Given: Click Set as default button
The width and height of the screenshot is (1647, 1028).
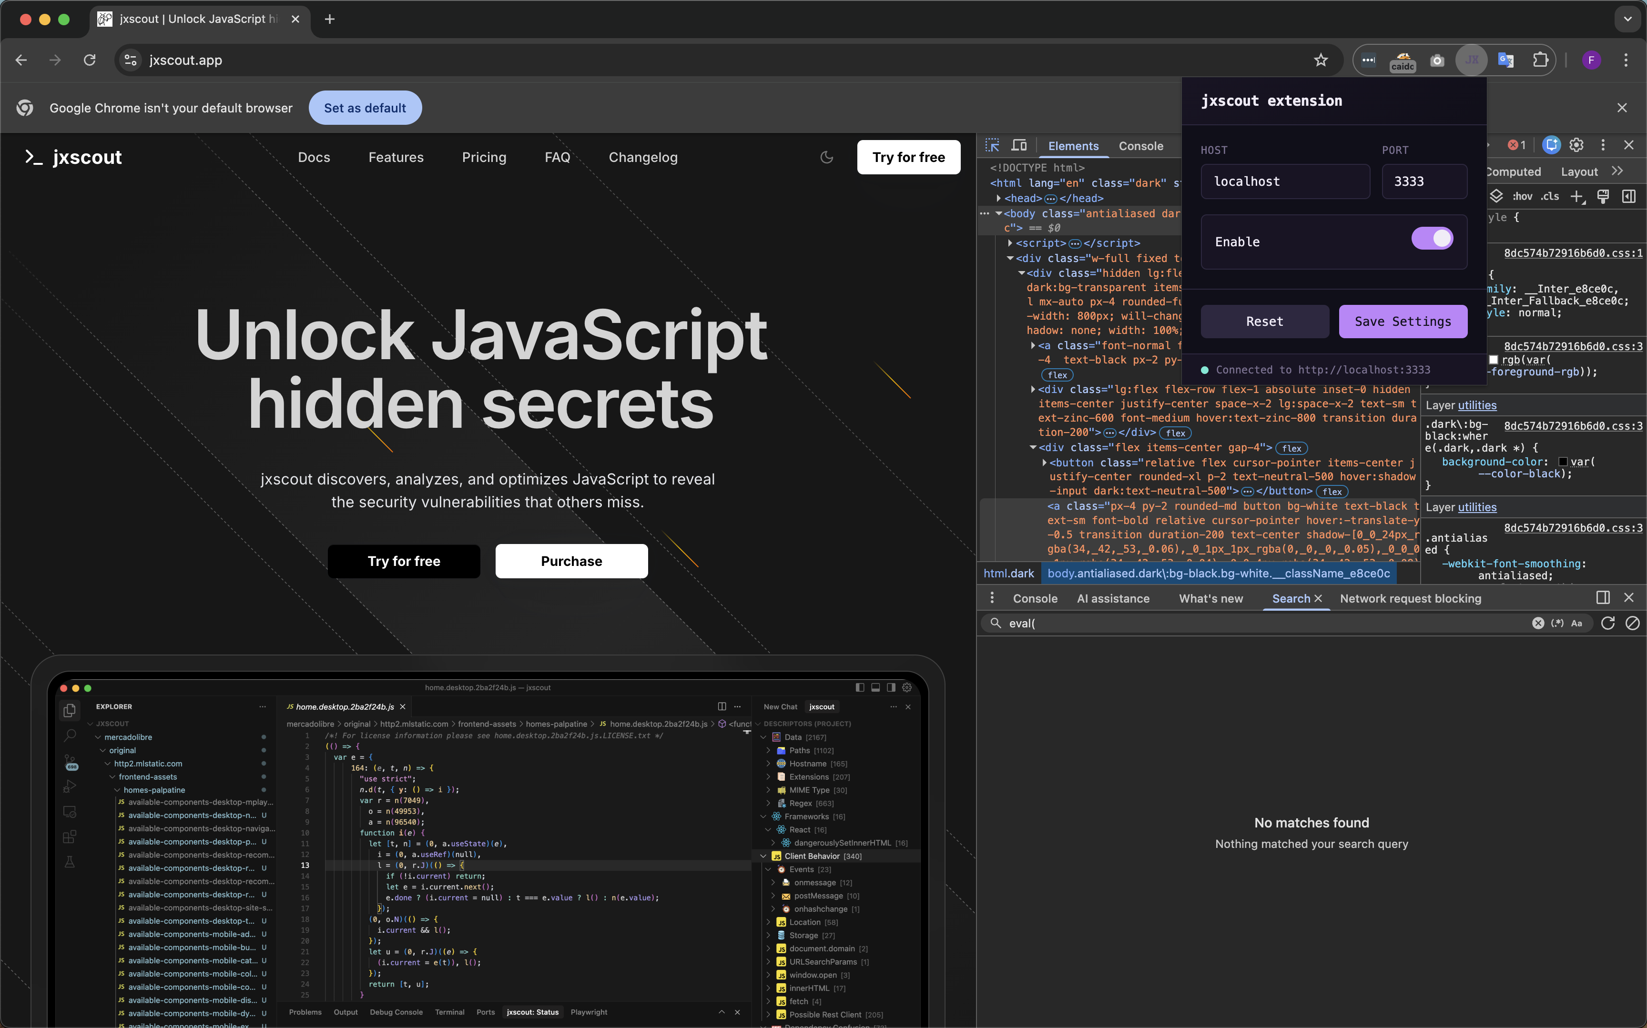Looking at the screenshot, I should pyautogui.click(x=365, y=108).
